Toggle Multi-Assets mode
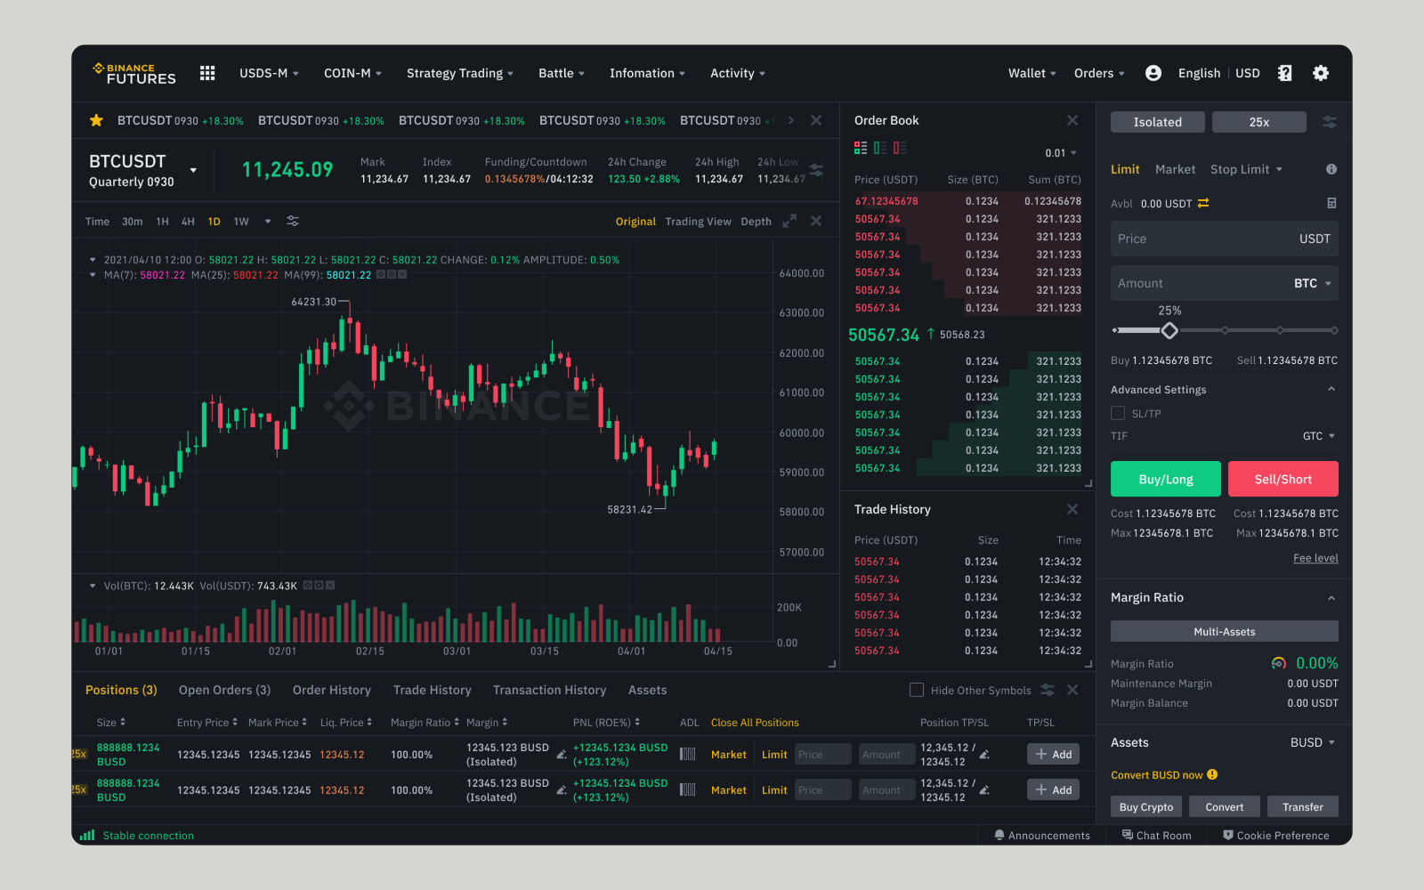Screen dimensions: 1424x890 [1225, 631]
